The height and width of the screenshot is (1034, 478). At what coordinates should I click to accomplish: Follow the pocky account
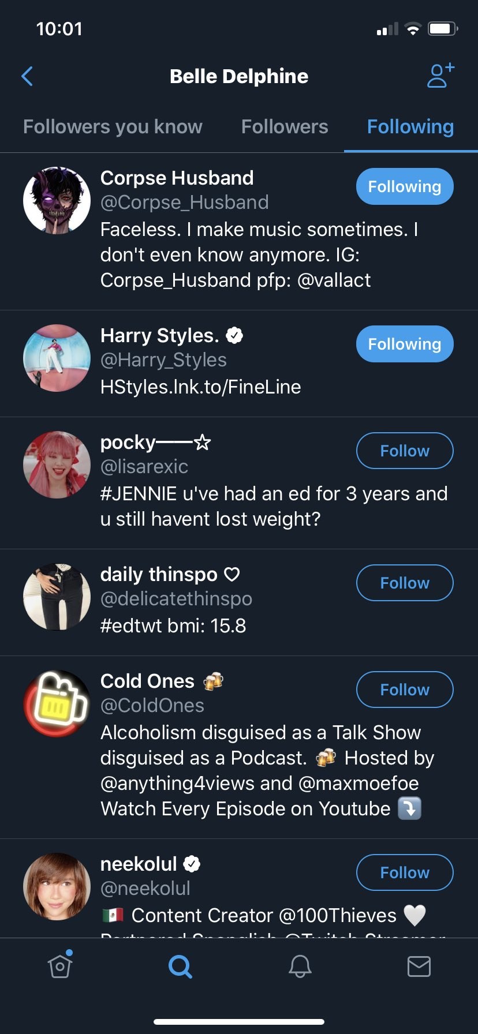click(404, 451)
